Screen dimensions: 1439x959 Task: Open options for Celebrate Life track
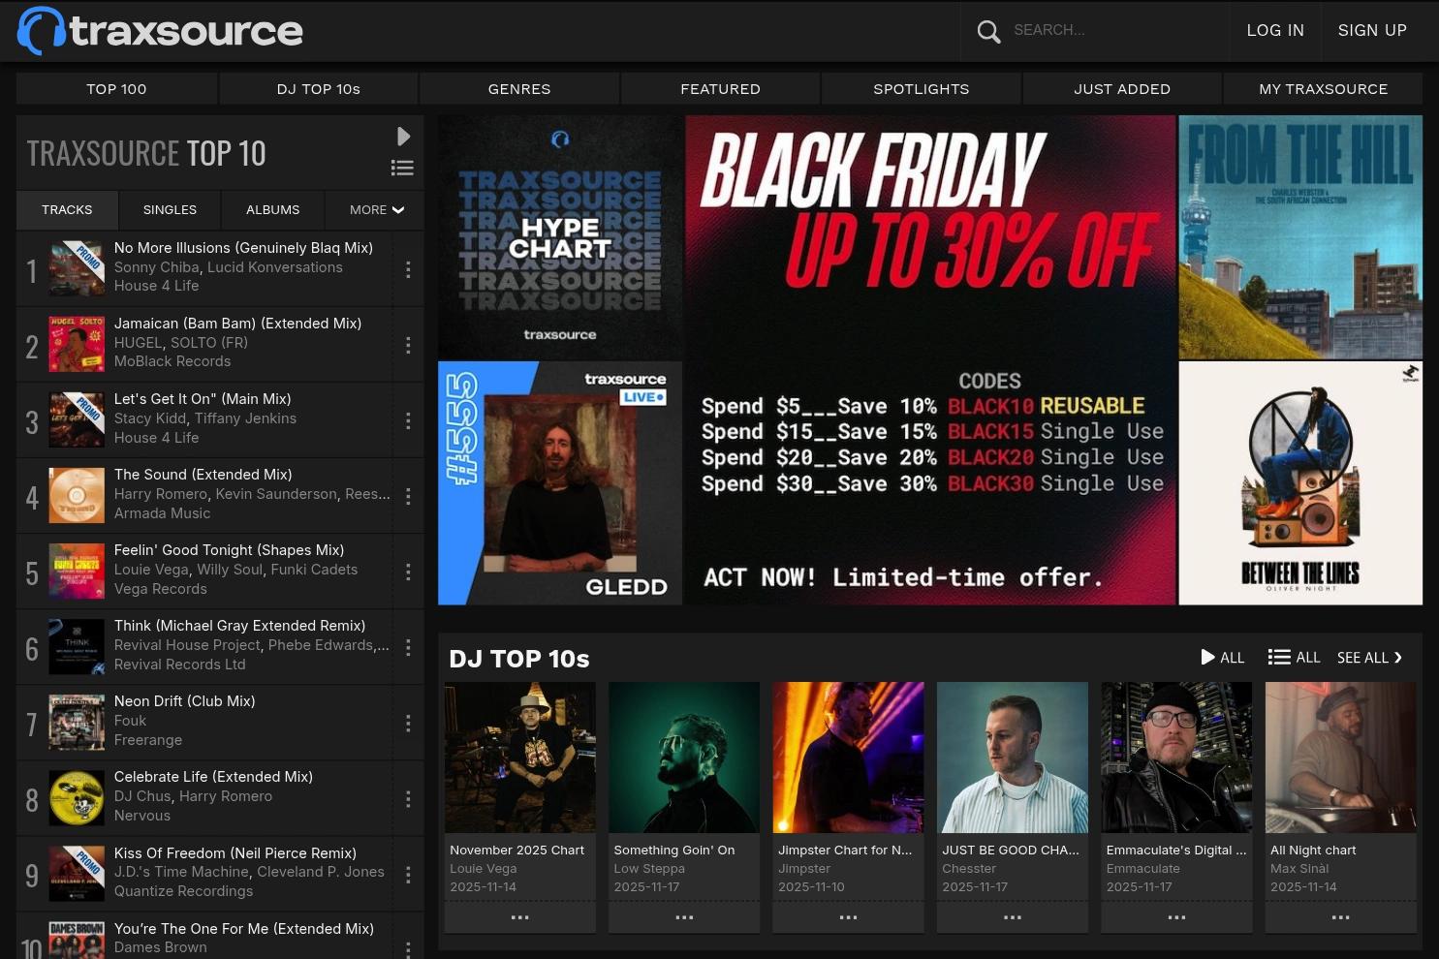pyautogui.click(x=408, y=799)
